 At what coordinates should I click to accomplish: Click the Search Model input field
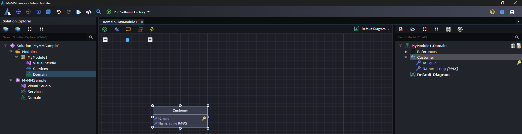454,37
